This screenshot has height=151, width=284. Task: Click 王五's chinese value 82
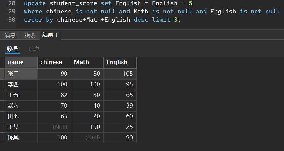[x=54, y=95]
